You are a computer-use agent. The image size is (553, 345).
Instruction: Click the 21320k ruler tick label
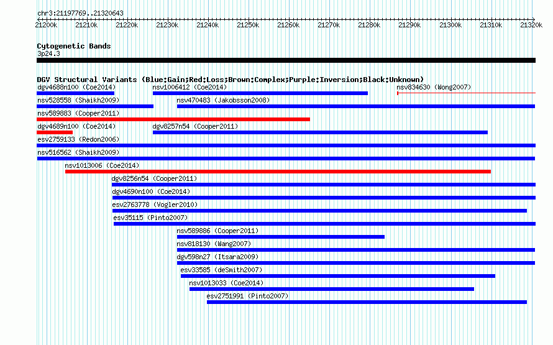tap(531, 25)
